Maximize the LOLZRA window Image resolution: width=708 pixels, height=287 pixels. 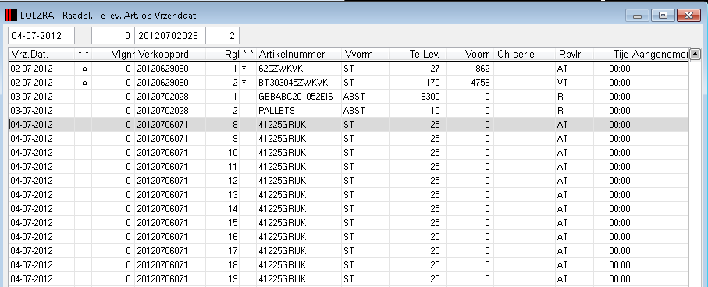point(663,16)
